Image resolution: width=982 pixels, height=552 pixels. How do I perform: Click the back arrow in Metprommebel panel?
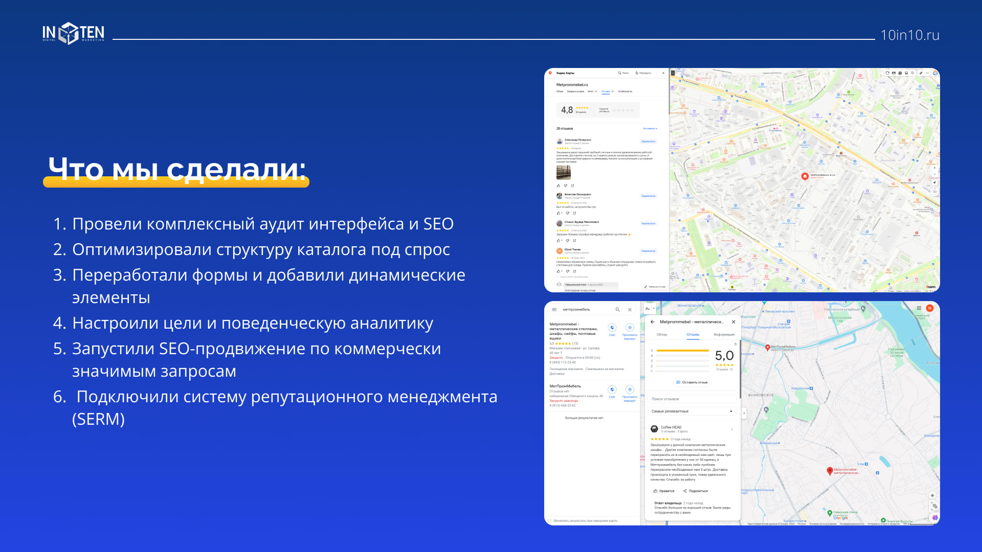coord(653,322)
